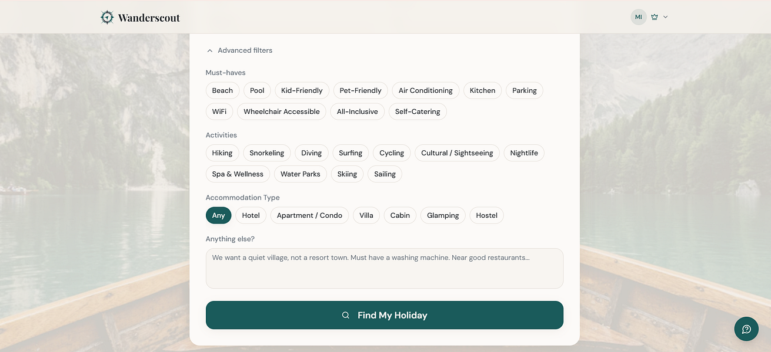Select the Surfing activity
The image size is (771, 352).
click(x=351, y=153)
